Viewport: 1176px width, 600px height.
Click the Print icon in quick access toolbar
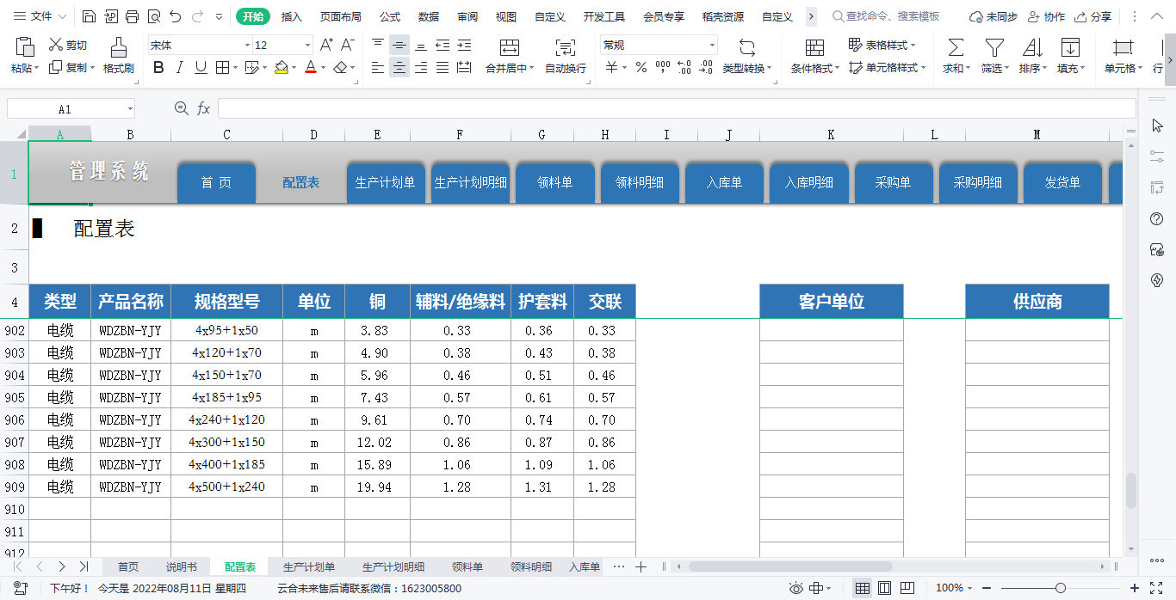[132, 16]
